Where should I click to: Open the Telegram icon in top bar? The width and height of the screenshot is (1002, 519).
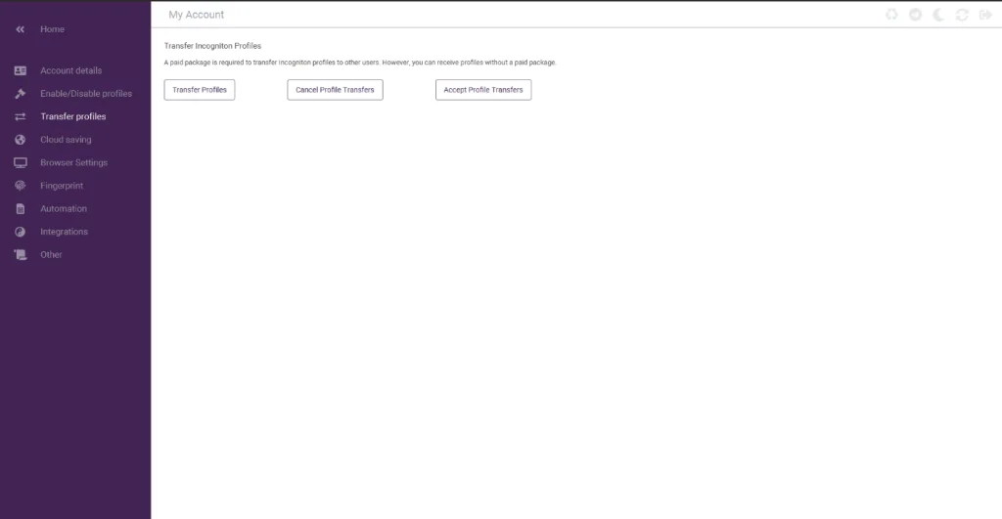[x=915, y=15]
